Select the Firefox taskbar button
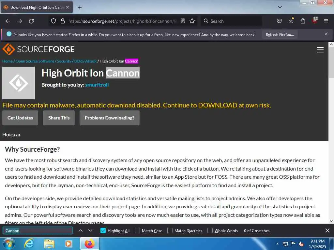The width and height of the screenshot is (334, 250). coord(90,244)
